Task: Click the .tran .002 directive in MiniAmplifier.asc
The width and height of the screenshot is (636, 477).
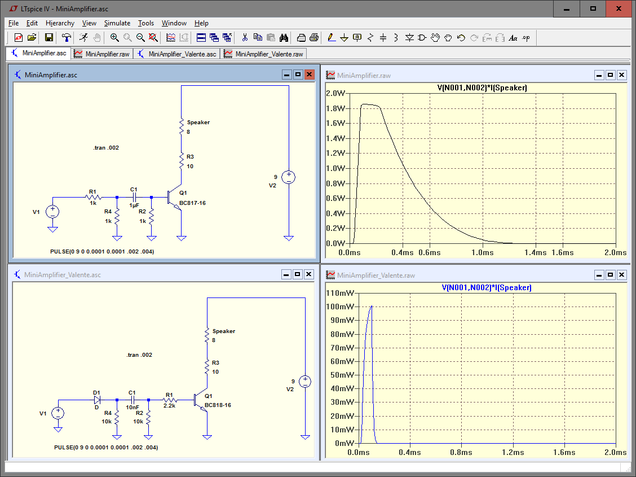Action: (106, 148)
